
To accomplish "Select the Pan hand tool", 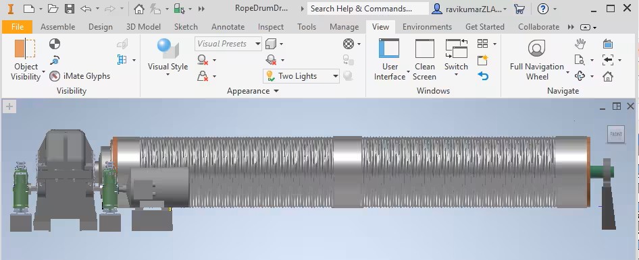I will click(x=580, y=44).
